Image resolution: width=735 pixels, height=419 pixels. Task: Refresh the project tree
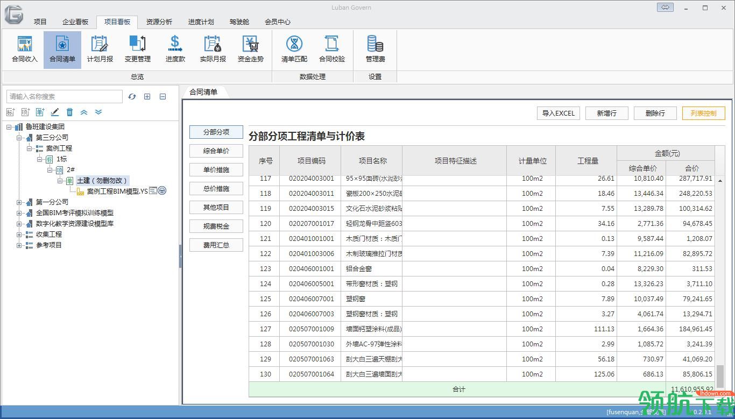coord(132,97)
